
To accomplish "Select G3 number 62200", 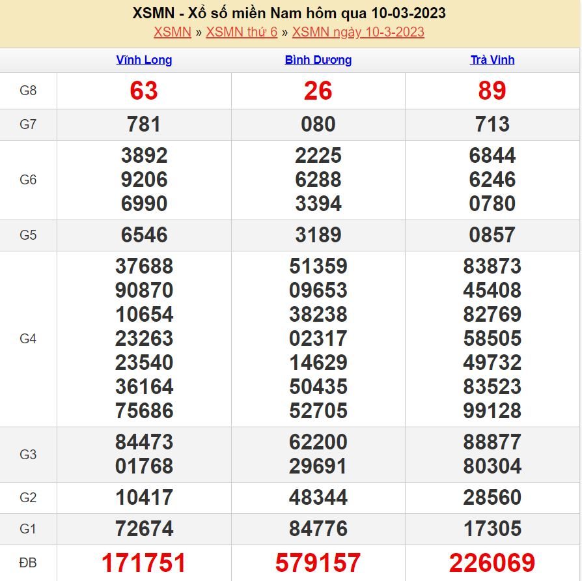I will [x=318, y=442].
